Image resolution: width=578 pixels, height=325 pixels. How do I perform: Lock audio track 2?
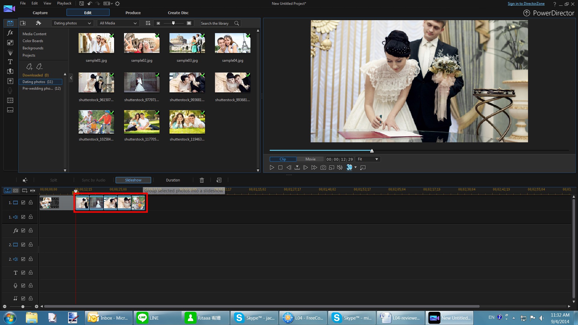31,259
